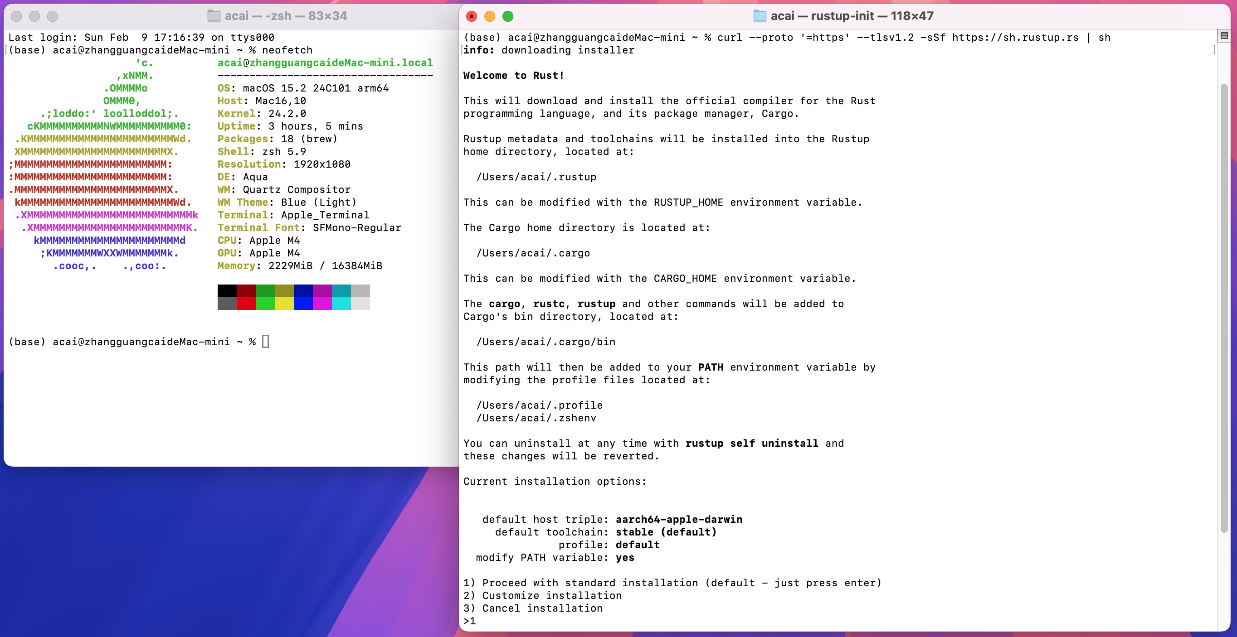Click the inactive close button of zsh window
1237x637 pixels.
16,16
